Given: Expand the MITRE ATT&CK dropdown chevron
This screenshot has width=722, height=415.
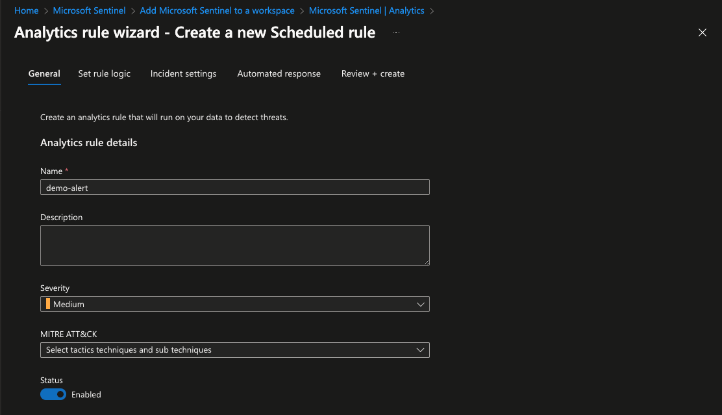Looking at the screenshot, I should coord(420,350).
